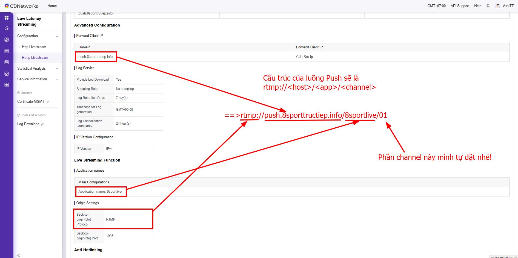Open the notifications bell icon

point(488,6)
